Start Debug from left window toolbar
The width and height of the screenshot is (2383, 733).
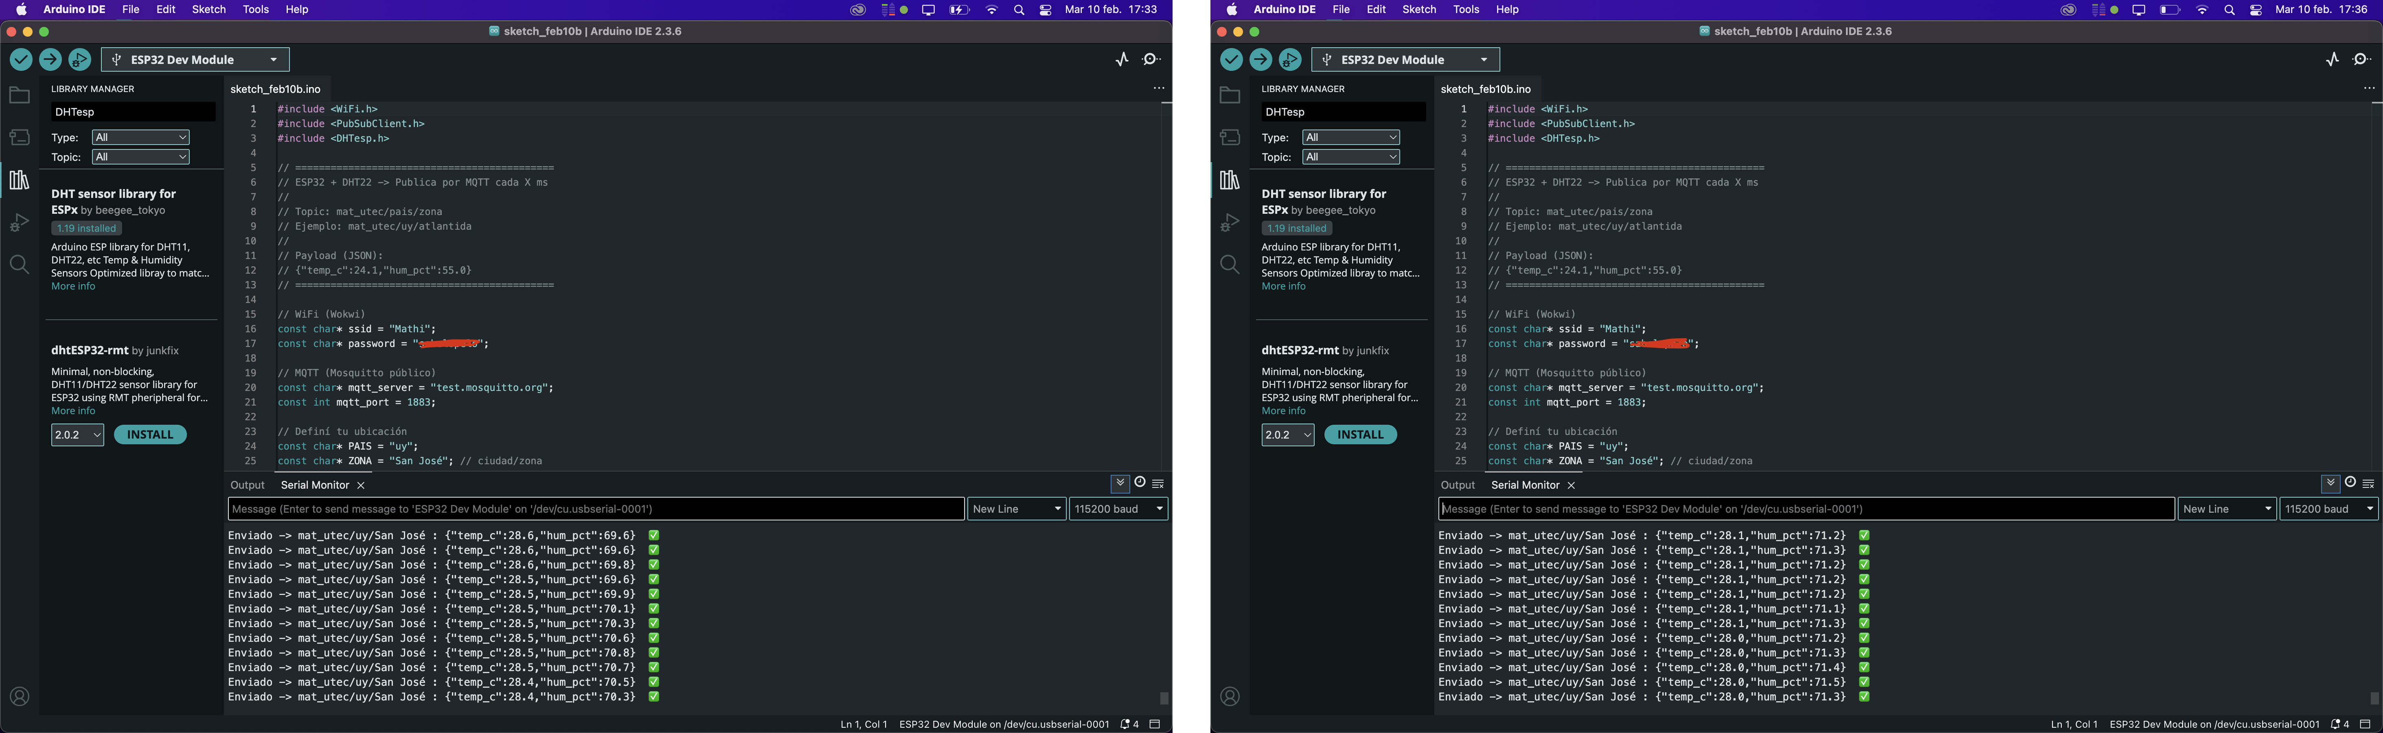click(x=79, y=59)
